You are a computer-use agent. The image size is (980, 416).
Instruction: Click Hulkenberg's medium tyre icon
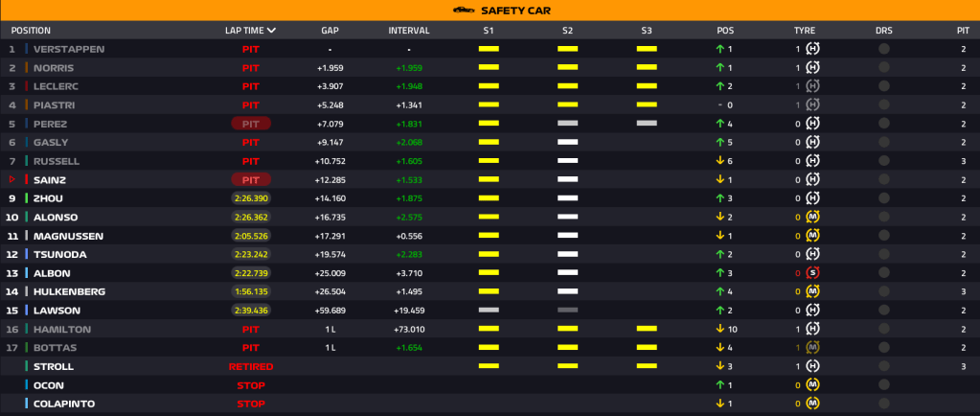(812, 291)
